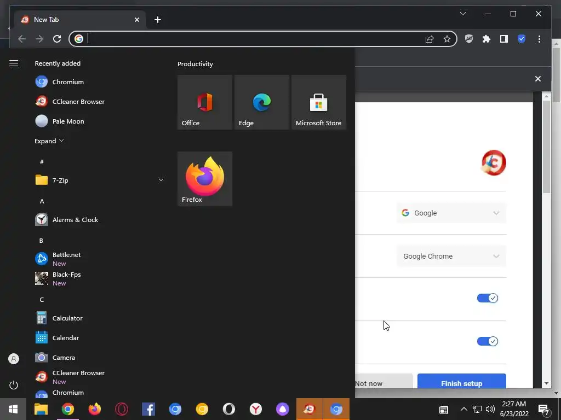Jump to letter A section header

pos(42,201)
